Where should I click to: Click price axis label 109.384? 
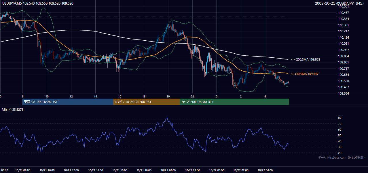[x=344, y=93]
